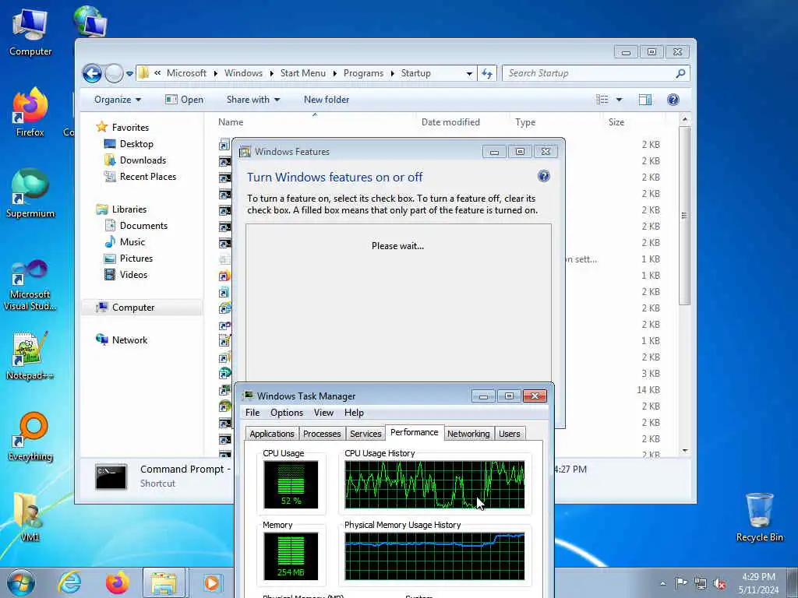Screen dimensions: 798x598
Task: Open the Everything search desktop shortcut
Action: [30, 436]
